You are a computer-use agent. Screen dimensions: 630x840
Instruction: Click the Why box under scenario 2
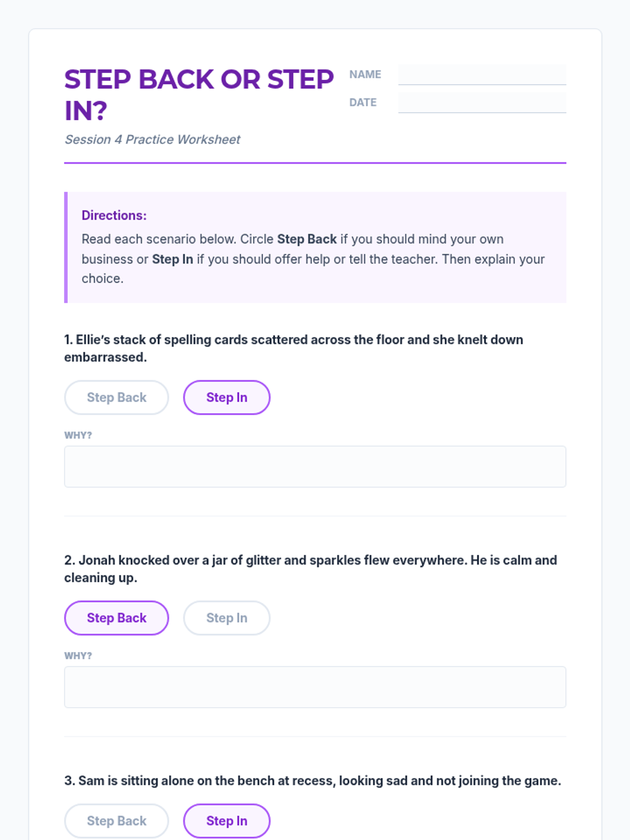coord(315,687)
